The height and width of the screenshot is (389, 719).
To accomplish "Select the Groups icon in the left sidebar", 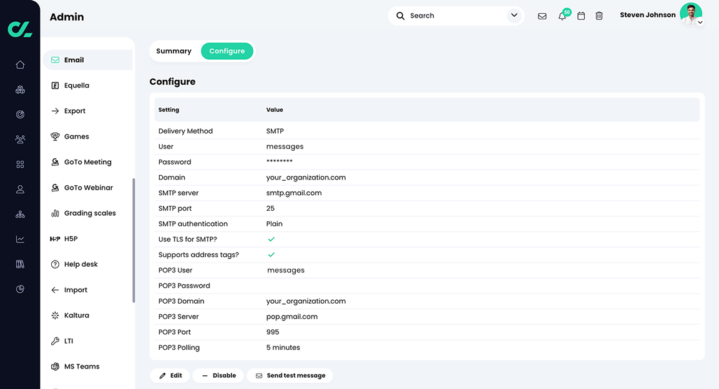I will pos(19,139).
